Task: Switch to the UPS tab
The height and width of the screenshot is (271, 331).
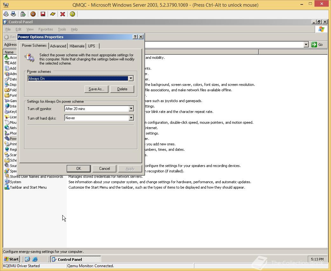Action: click(x=92, y=46)
